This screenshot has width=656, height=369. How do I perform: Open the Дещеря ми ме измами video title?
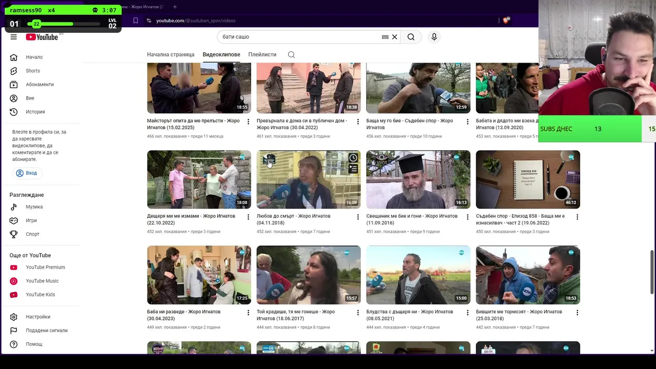point(191,219)
